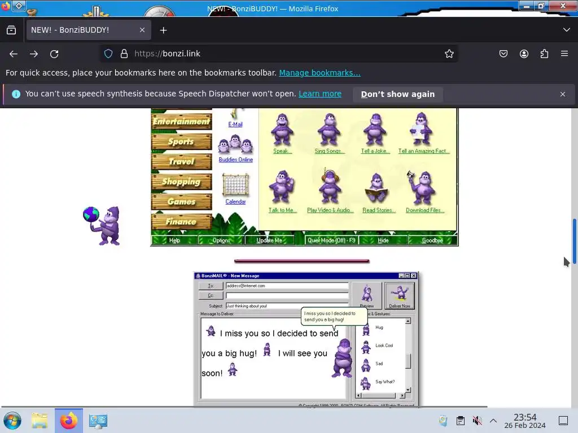Click the Bonzi gorilla holding globe
578x433 pixels.
click(x=102, y=226)
